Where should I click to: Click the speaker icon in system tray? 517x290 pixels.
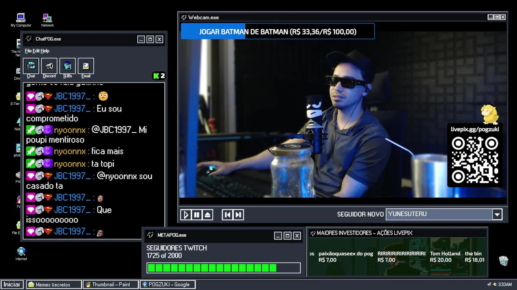click(x=494, y=284)
